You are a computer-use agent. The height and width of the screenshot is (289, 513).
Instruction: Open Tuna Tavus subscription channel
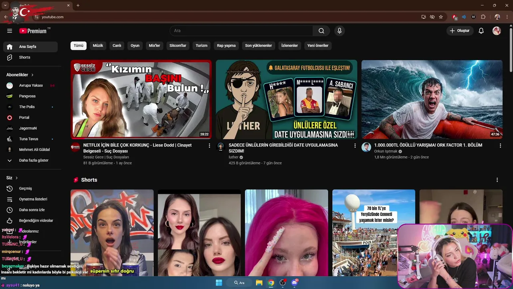click(30, 139)
